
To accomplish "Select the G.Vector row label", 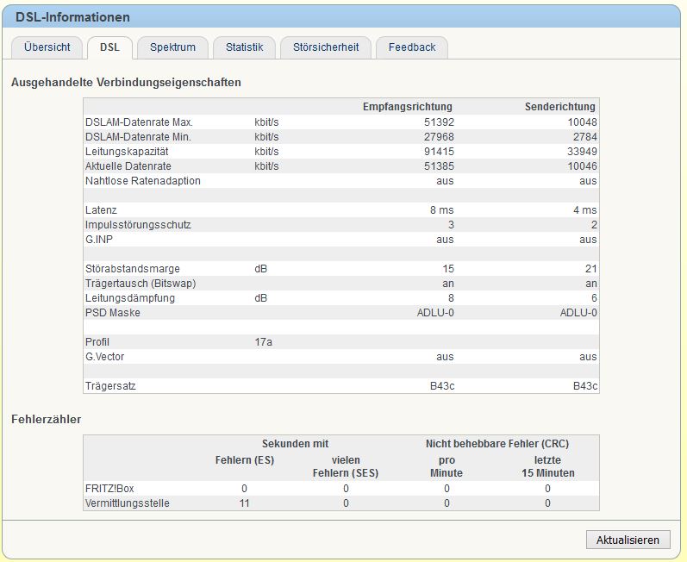I will (x=104, y=357).
